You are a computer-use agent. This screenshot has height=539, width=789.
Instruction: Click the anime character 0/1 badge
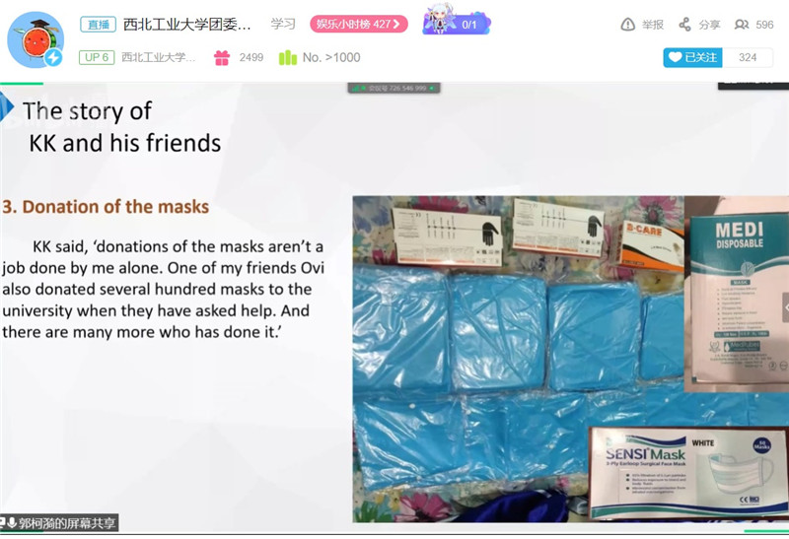pos(457,22)
